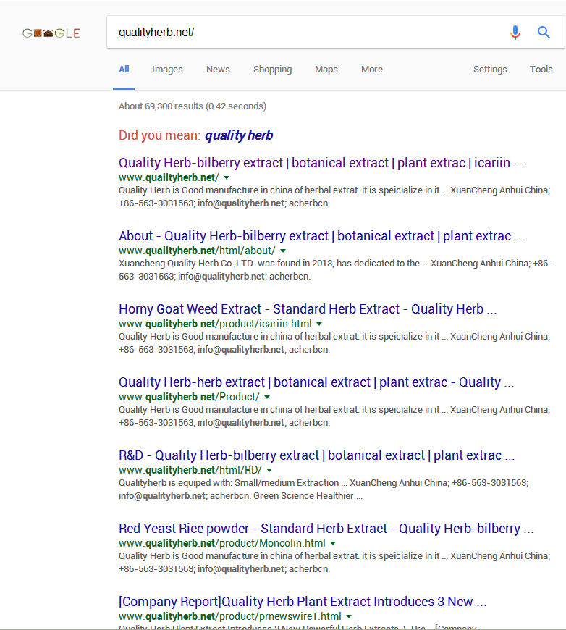Screen dimensions: 566x630
Task: Expand dropdown arrow next to /html/about/ URL
Action: pyautogui.click(x=283, y=251)
